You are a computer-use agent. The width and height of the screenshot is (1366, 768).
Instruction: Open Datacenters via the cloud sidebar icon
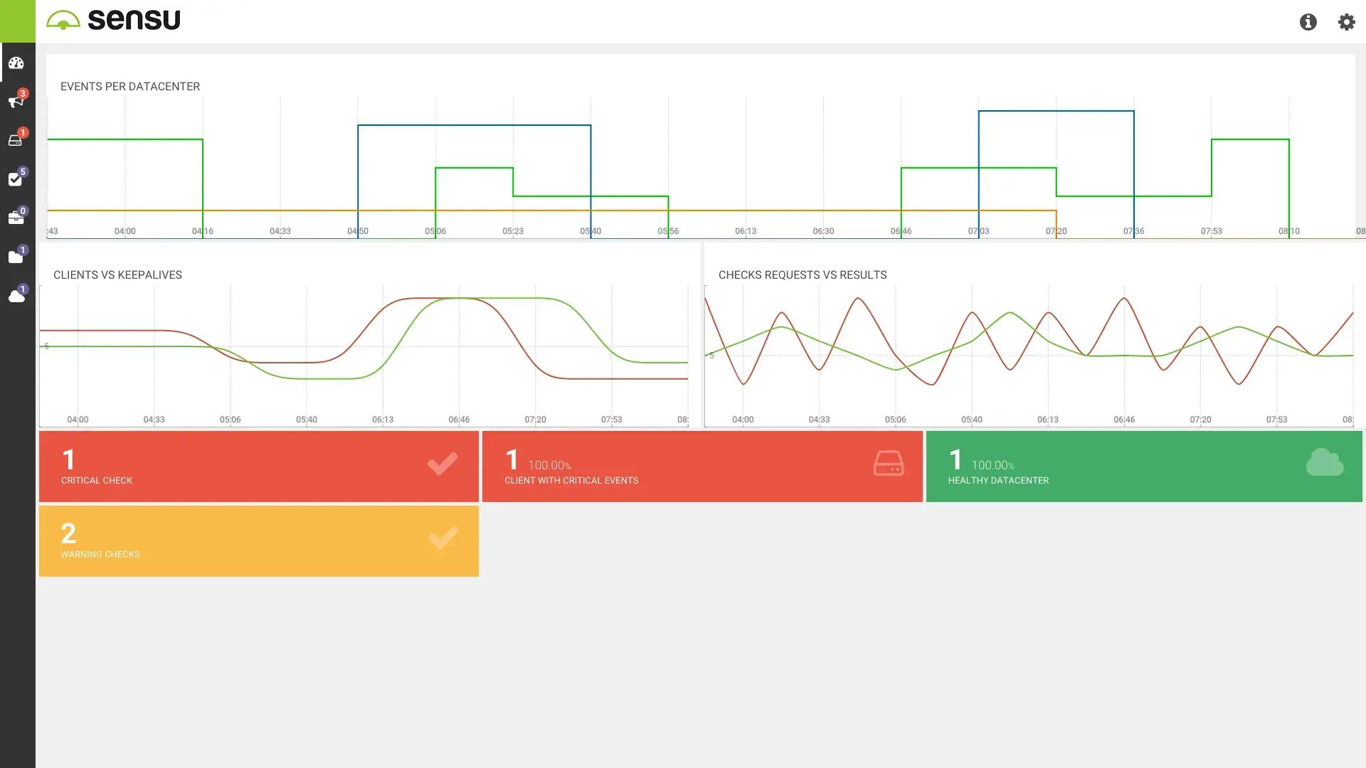click(x=16, y=296)
